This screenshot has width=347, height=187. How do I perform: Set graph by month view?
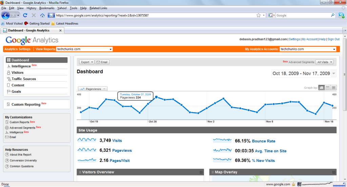[334, 88]
